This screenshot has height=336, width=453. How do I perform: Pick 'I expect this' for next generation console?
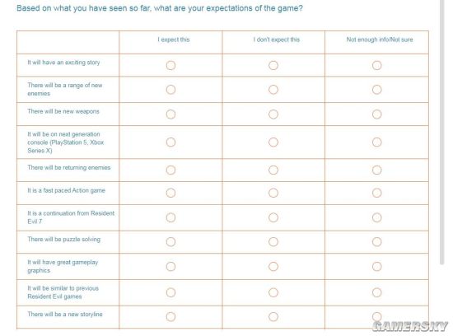pyautogui.click(x=170, y=142)
